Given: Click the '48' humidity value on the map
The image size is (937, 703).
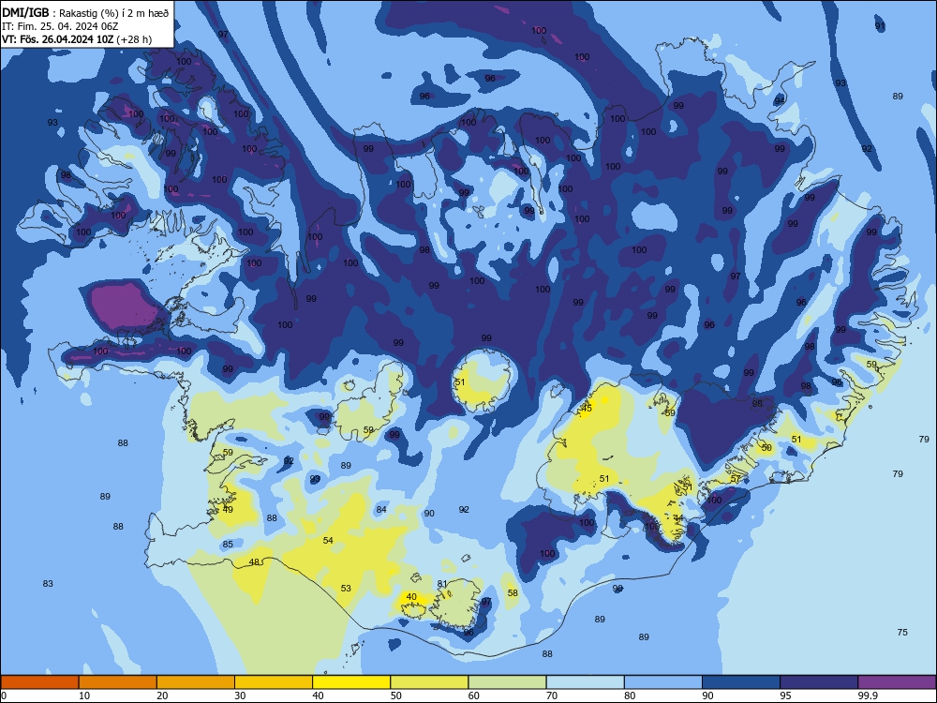Looking at the screenshot, I should (254, 561).
